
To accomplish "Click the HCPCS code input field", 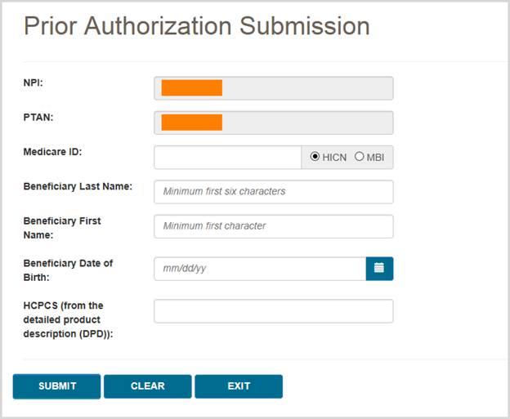I will tap(273, 311).
